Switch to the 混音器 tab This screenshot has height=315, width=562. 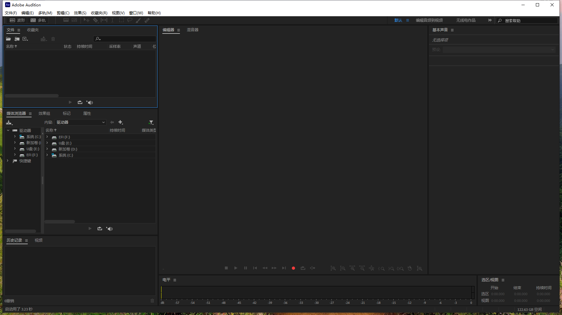(x=192, y=30)
